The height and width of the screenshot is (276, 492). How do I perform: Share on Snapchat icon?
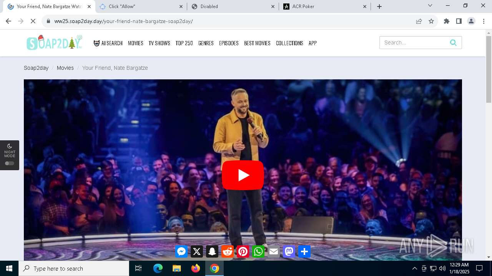[212, 251]
